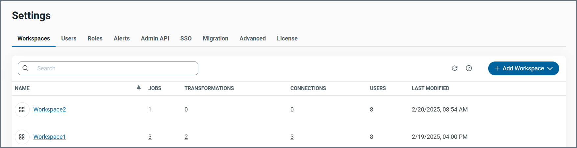
Task: Go to the Alerts tab
Action: pyautogui.click(x=122, y=38)
